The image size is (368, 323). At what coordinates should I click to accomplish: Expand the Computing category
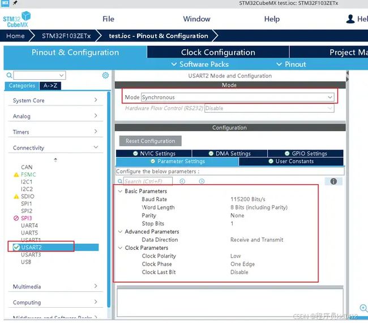tap(55, 303)
